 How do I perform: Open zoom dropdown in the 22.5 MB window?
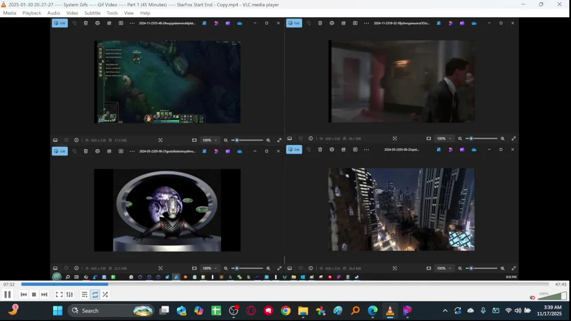tap(210, 268)
